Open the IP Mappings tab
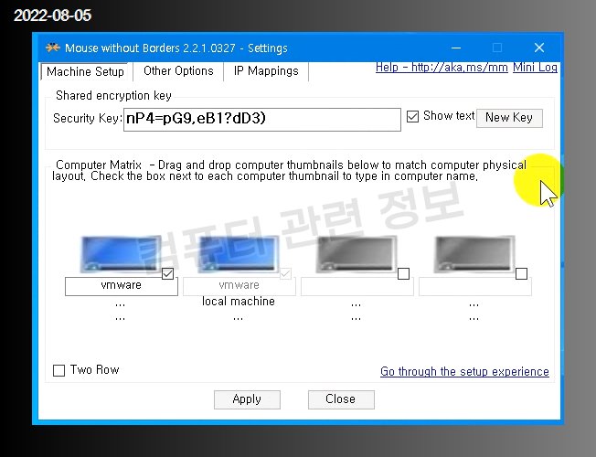Screen dimensions: 596x457 point(266,71)
